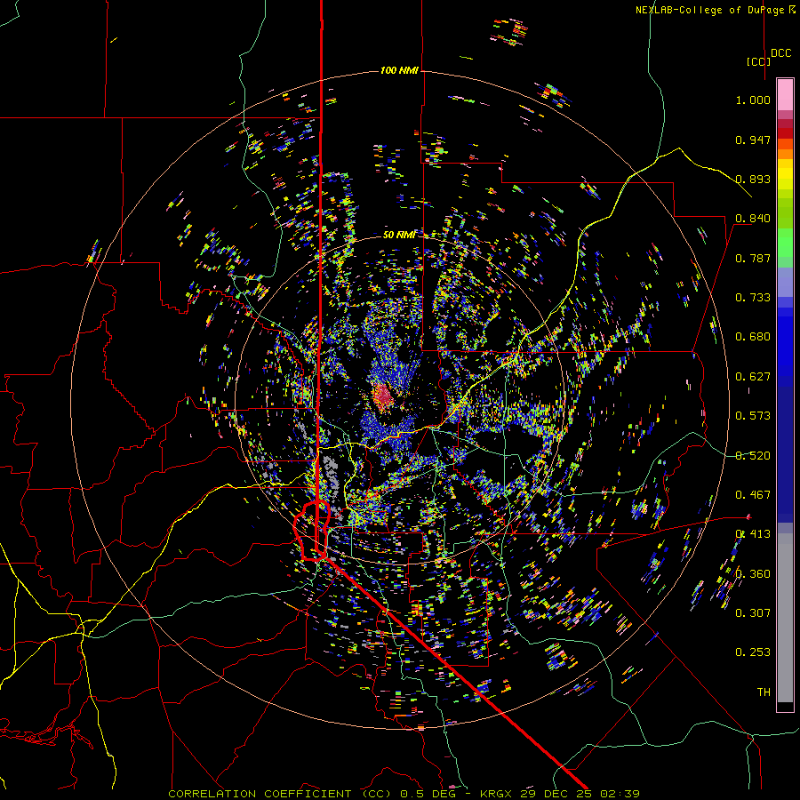Click the KRGX station ID in caption

coord(497,794)
